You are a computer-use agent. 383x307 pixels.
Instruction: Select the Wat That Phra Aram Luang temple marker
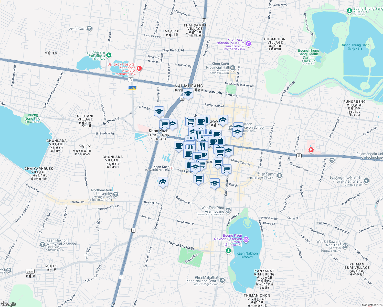click(x=228, y=210)
